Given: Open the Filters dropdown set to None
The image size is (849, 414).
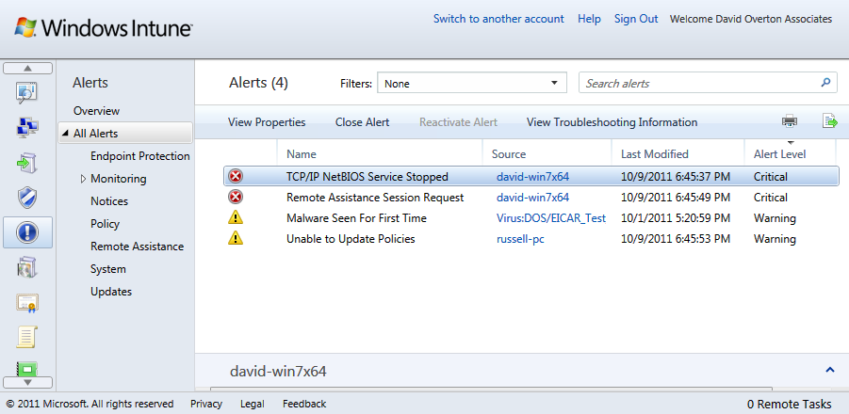Looking at the screenshot, I should click(x=471, y=83).
